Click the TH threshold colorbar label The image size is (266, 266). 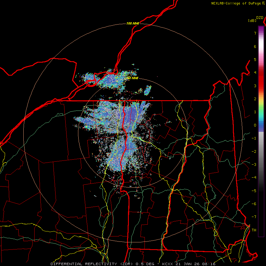click(254, 230)
